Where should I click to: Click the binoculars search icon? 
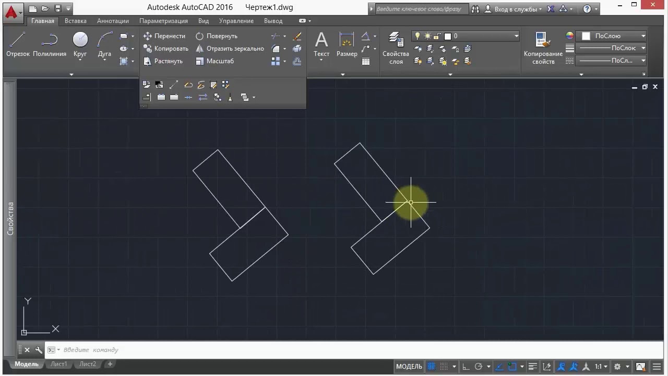point(475,9)
